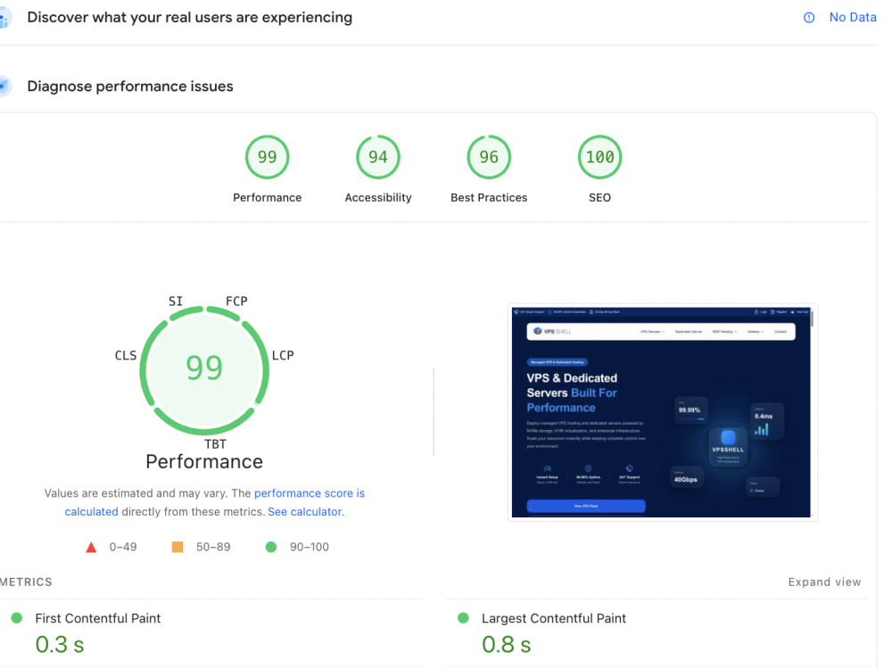892x669 pixels.
Task: Click the diagnose performance issues icon
Action: pos(4,86)
